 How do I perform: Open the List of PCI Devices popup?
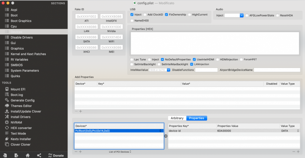[120, 152]
